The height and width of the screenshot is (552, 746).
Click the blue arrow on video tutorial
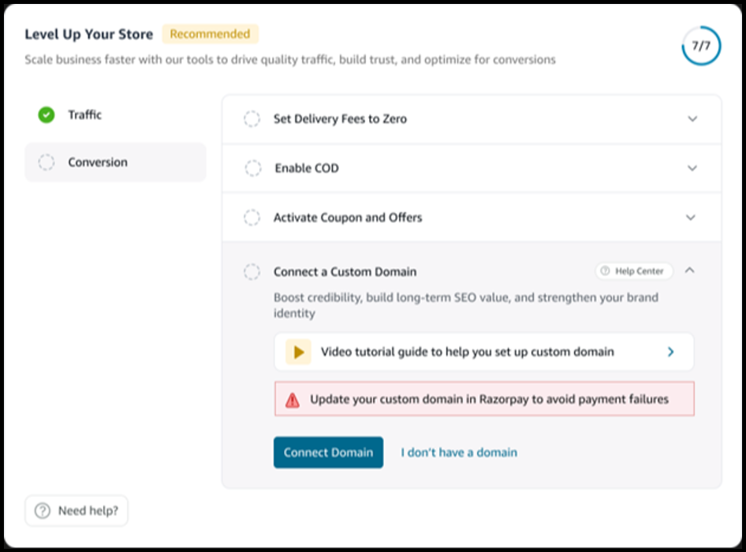pos(670,352)
